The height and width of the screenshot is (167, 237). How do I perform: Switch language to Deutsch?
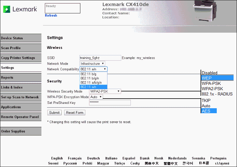(x=93, y=158)
